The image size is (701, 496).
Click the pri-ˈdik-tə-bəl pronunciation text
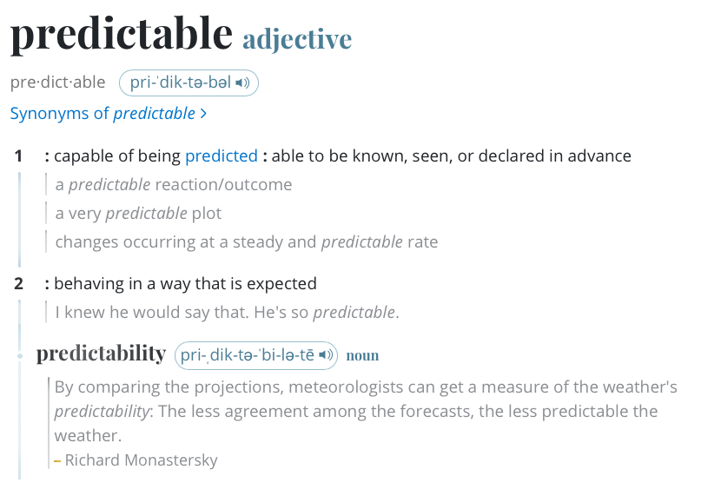[x=181, y=83]
